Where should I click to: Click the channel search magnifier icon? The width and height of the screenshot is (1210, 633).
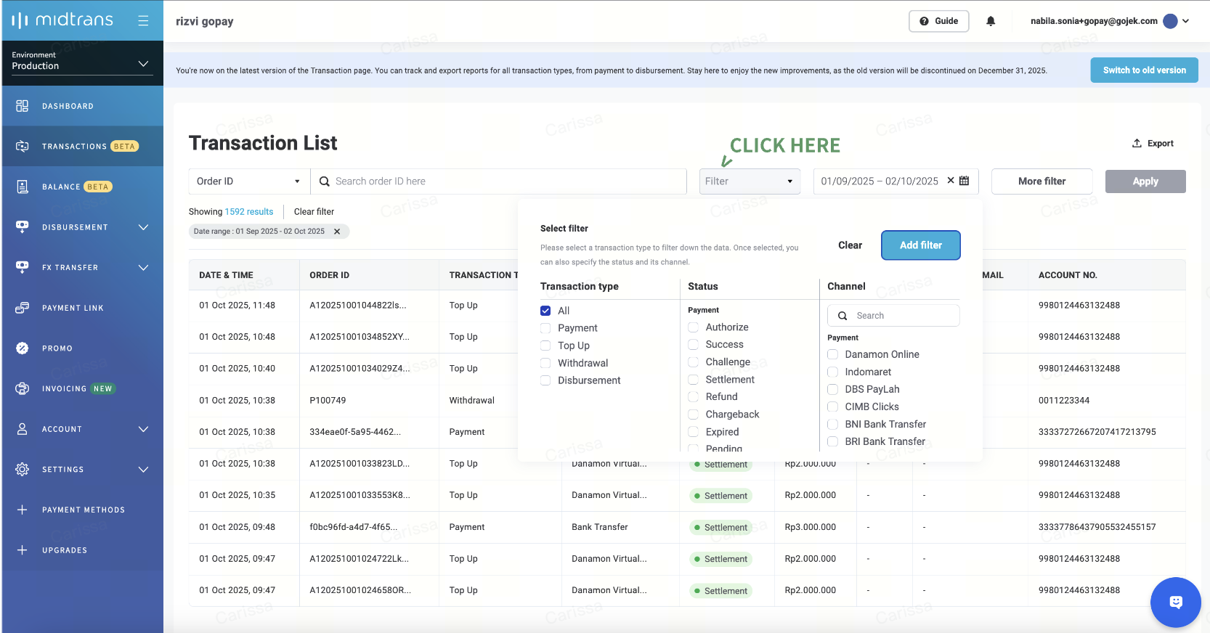842,316
